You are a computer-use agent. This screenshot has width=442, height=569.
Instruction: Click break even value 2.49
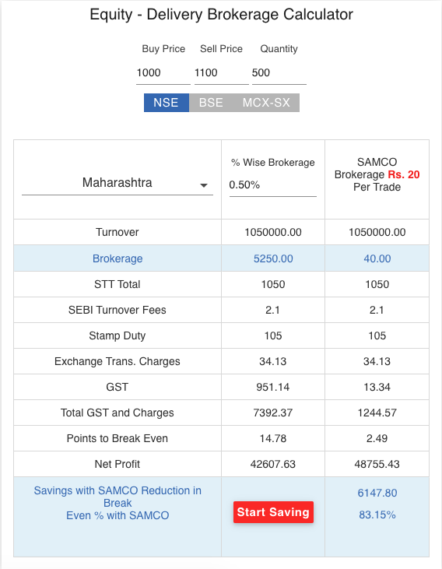[377, 438]
